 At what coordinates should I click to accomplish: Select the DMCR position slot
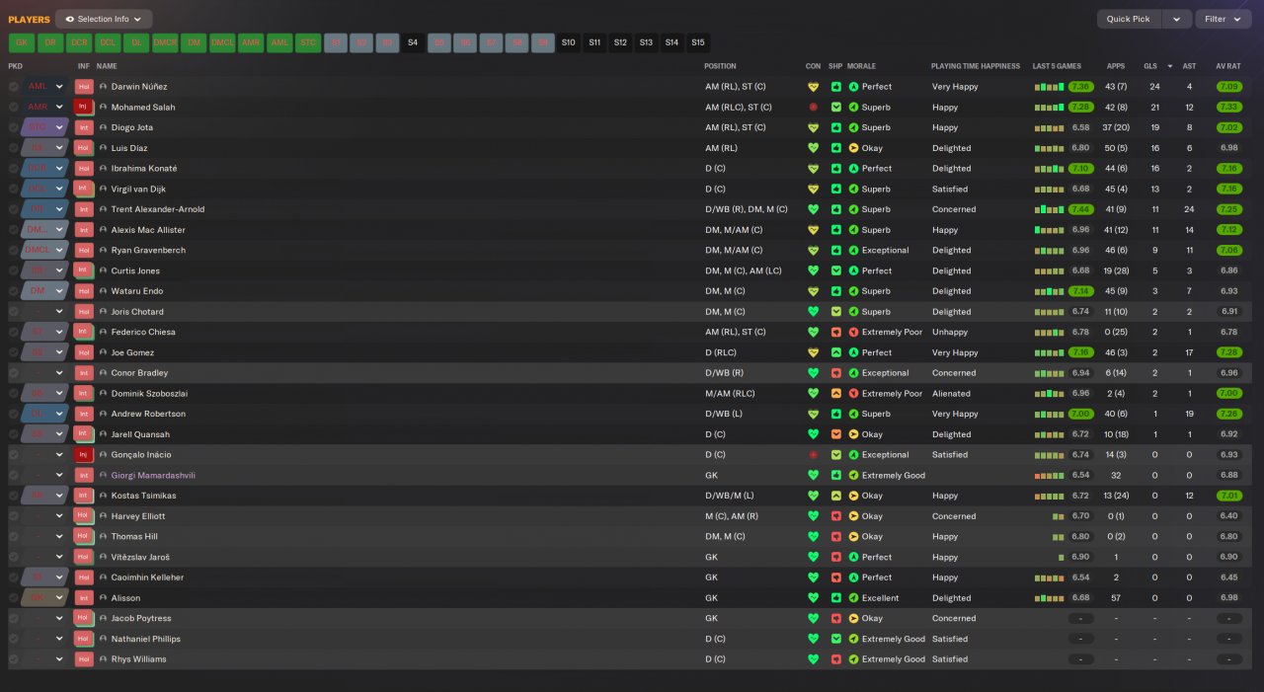[165, 42]
